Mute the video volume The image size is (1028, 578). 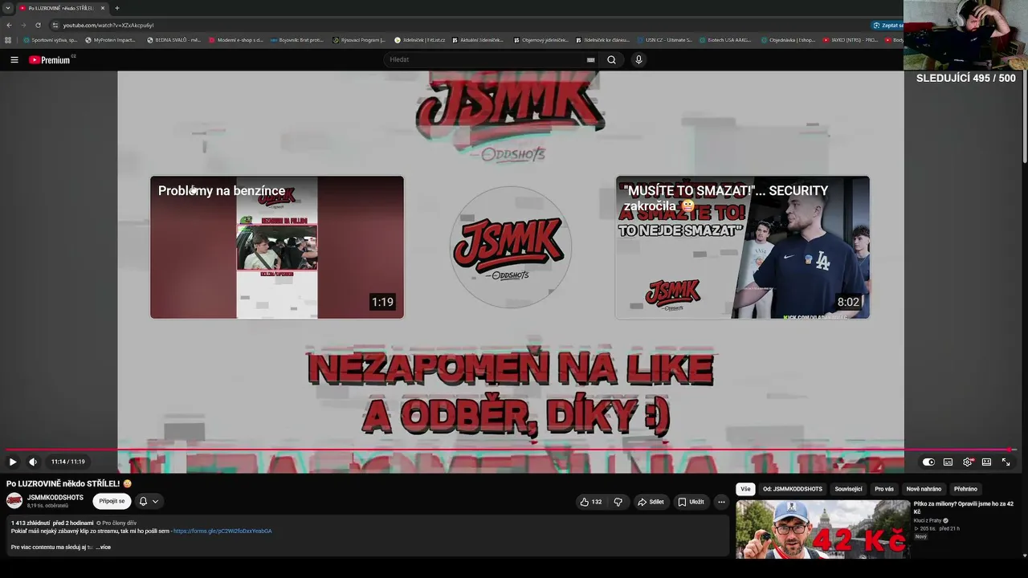(x=33, y=462)
